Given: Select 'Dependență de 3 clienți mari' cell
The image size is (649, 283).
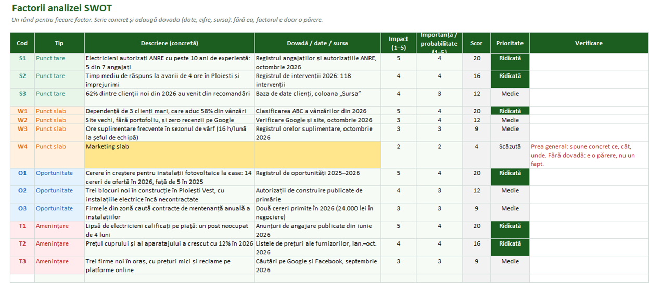Looking at the screenshot, I should point(170,111).
